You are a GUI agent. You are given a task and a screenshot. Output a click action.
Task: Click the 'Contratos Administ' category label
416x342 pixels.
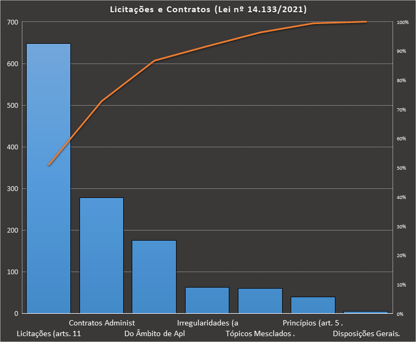[102, 323]
